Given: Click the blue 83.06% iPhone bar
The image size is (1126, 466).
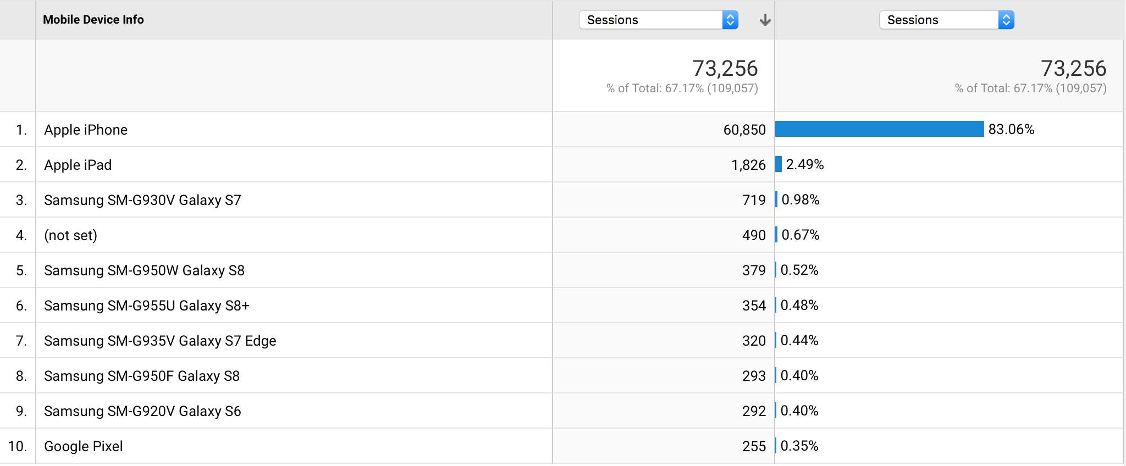Looking at the screenshot, I should coord(880,129).
